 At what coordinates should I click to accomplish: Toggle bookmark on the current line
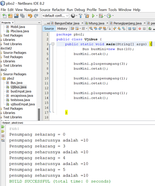pos(124,29)
